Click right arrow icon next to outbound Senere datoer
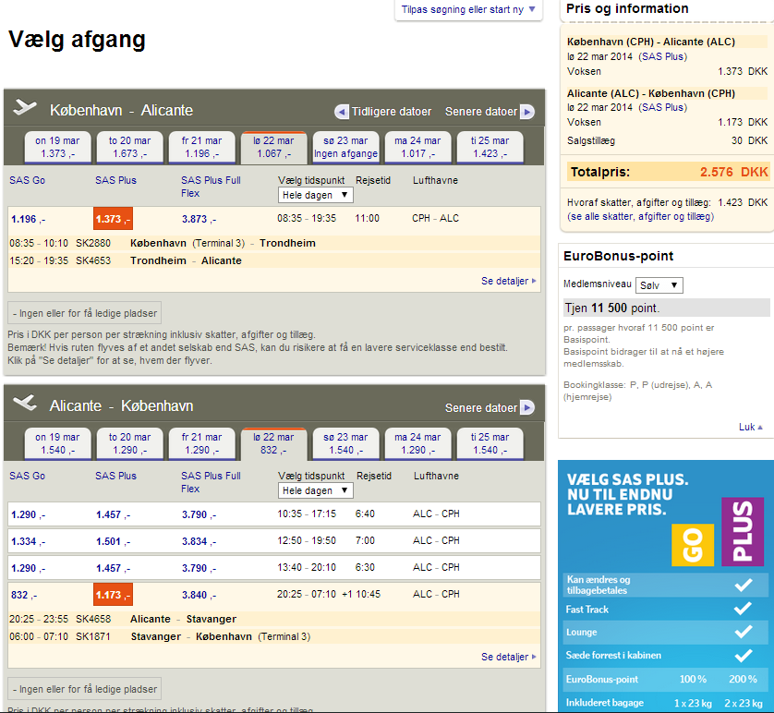 point(526,112)
